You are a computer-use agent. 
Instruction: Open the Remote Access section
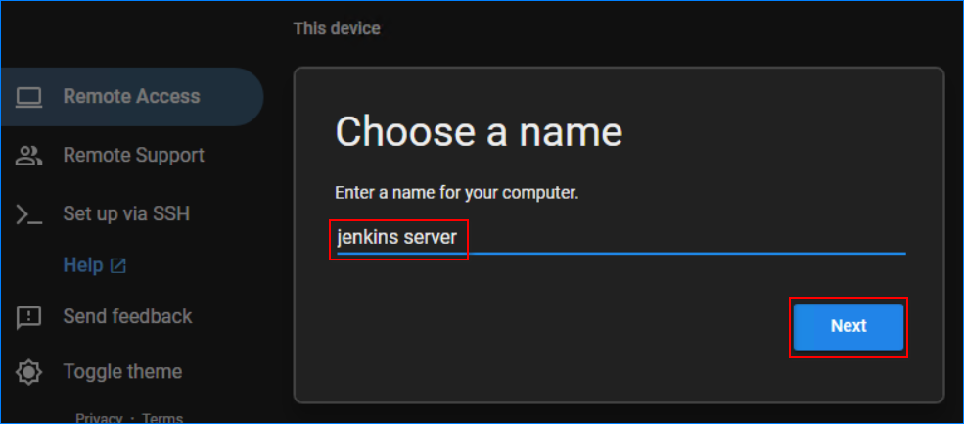(131, 97)
